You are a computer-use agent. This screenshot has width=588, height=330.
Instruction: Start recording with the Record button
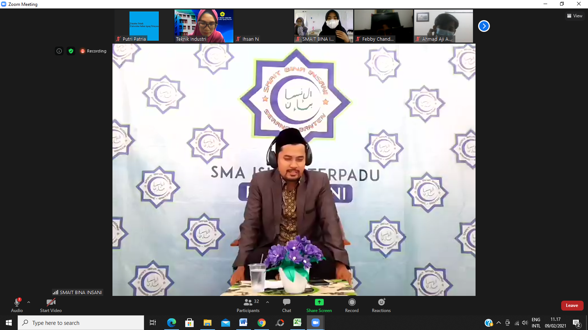[352, 305]
